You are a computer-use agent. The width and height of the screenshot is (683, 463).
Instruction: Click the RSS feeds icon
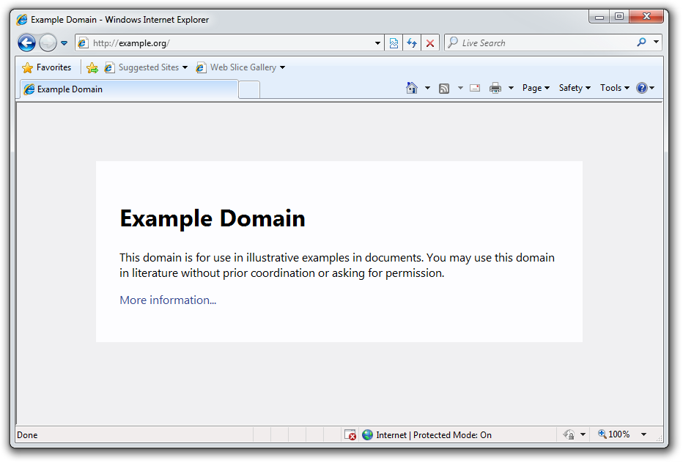[444, 88]
